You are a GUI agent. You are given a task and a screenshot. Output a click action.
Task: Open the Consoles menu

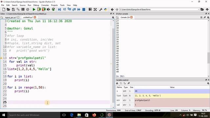[45, 5]
